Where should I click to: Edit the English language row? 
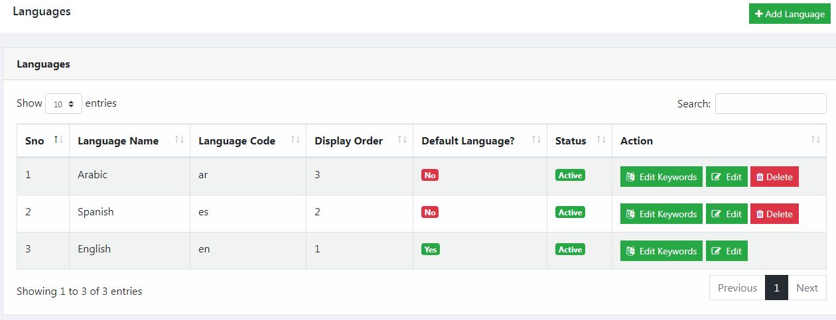[x=727, y=251]
